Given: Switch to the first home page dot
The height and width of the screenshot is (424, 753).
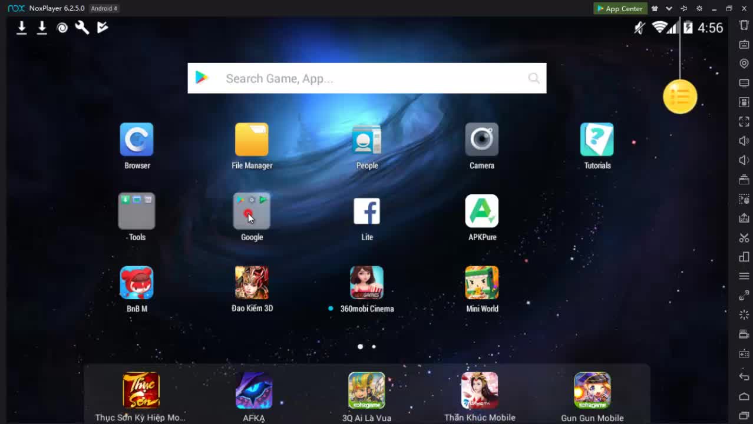Looking at the screenshot, I should (360, 346).
